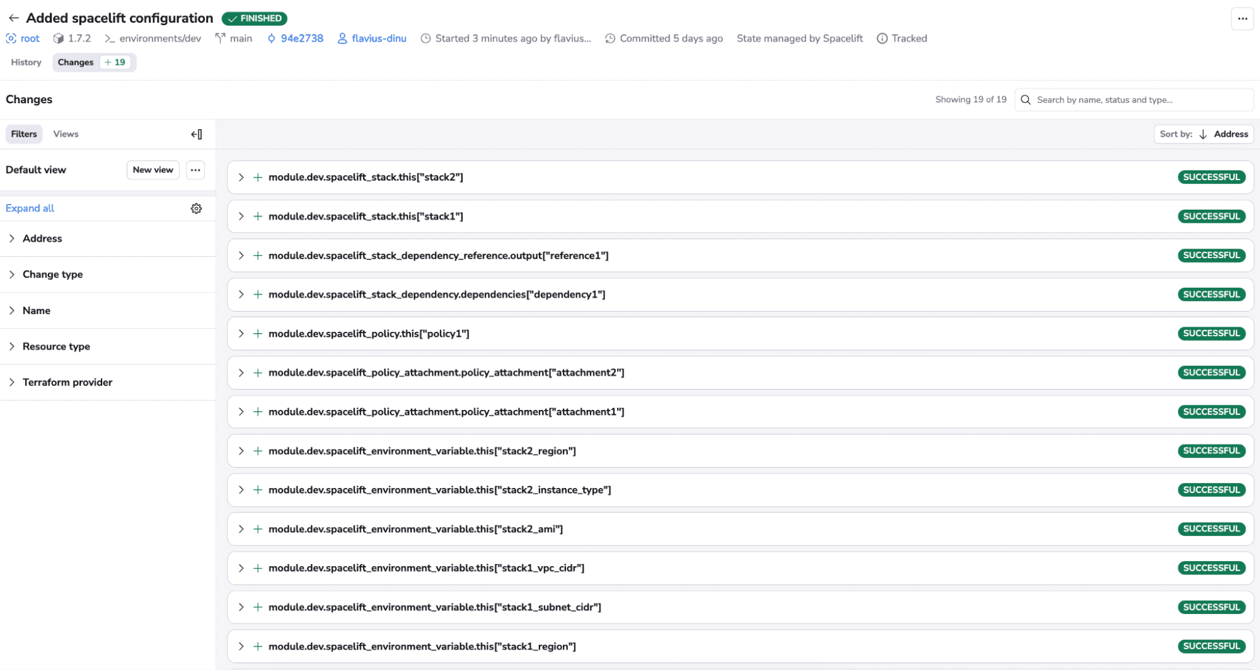Click the FINISHED status badge
1260x670 pixels.
click(255, 18)
